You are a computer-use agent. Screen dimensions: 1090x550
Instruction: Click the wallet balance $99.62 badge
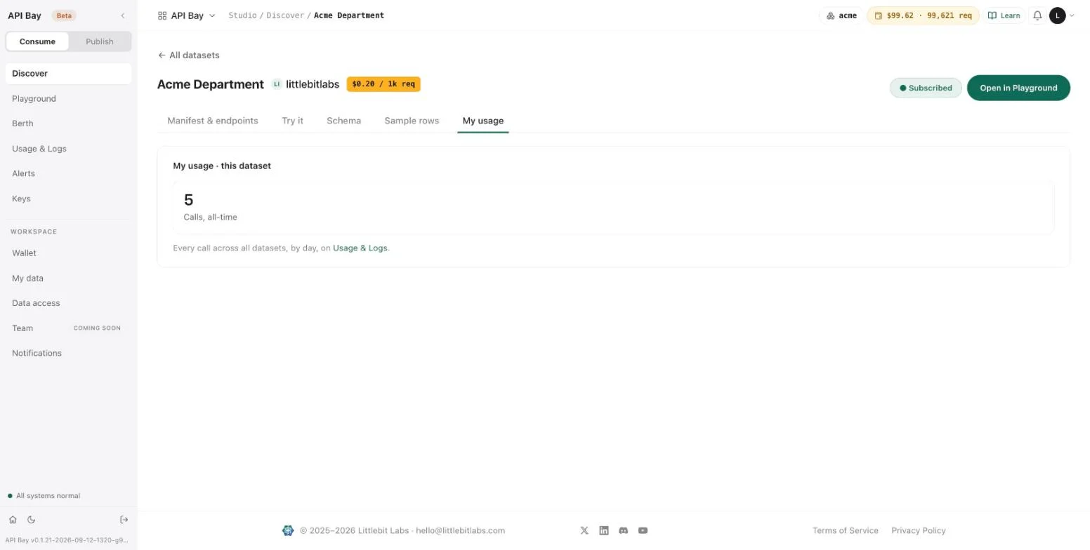pyautogui.click(x=923, y=15)
